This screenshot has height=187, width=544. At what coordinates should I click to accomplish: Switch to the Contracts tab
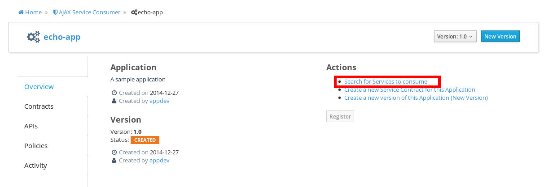pyautogui.click(x=53, y=106)
